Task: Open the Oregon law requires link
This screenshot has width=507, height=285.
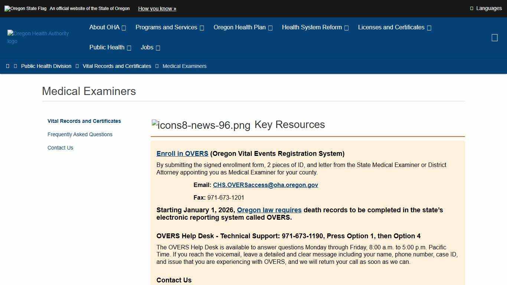Action: click(269, 210)
